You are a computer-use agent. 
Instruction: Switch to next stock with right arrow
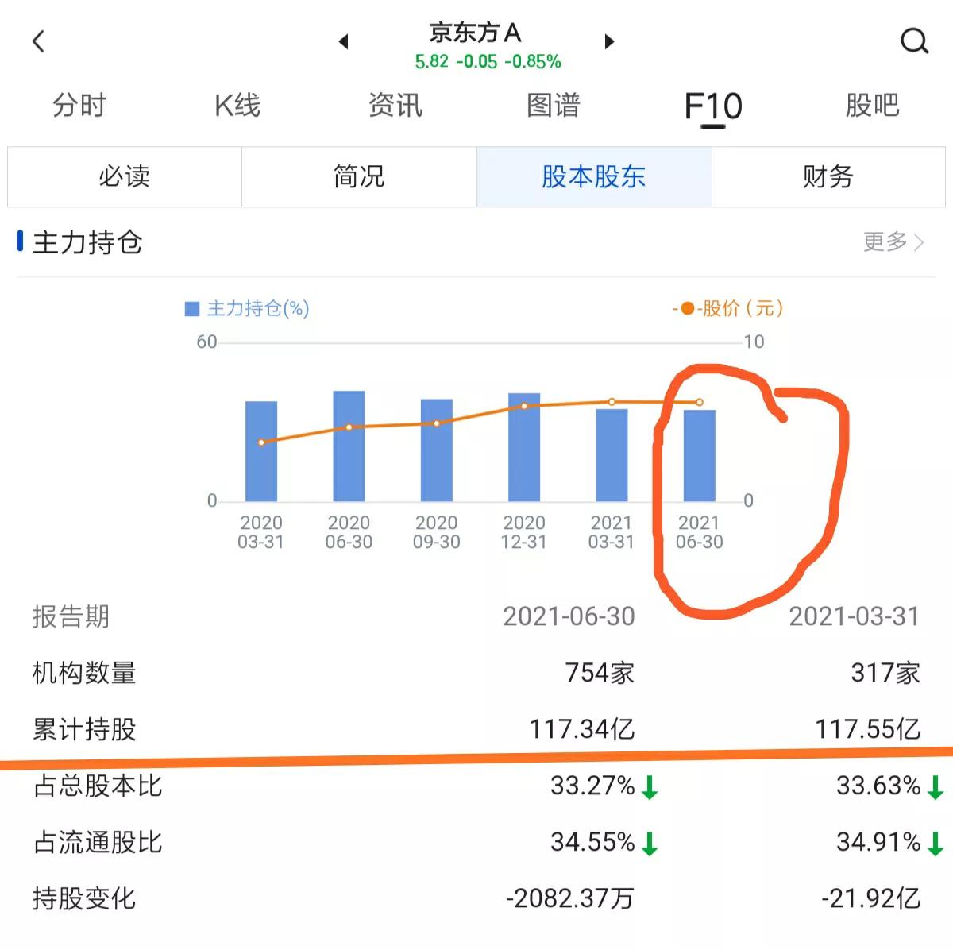click(x=609, y=42)
